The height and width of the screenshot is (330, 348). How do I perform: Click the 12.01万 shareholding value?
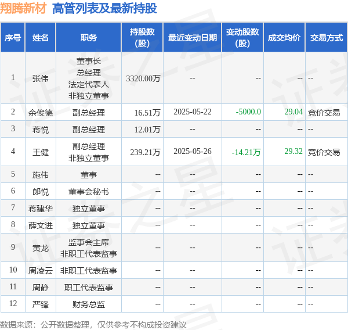(x=147, y=130)
